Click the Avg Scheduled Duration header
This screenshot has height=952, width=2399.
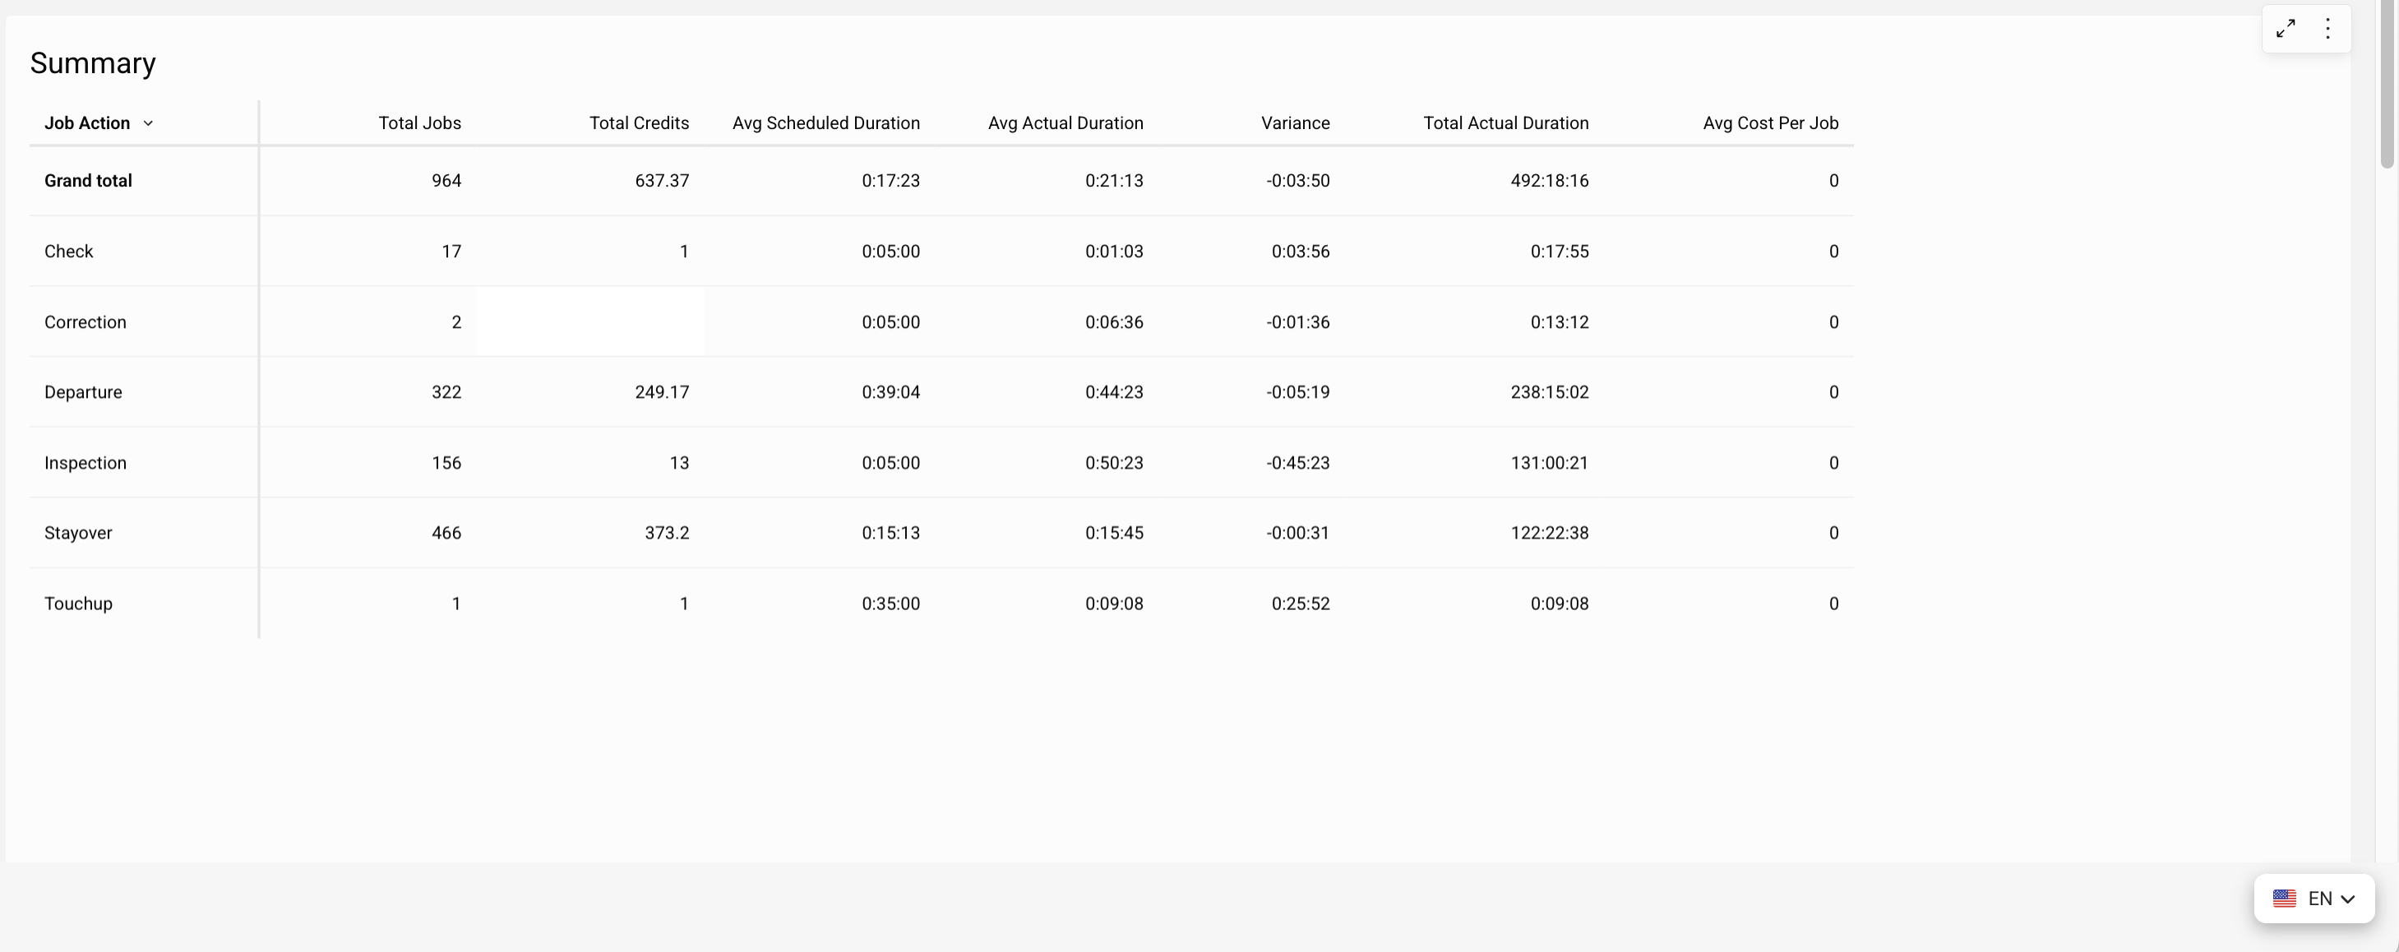(826, 123)
